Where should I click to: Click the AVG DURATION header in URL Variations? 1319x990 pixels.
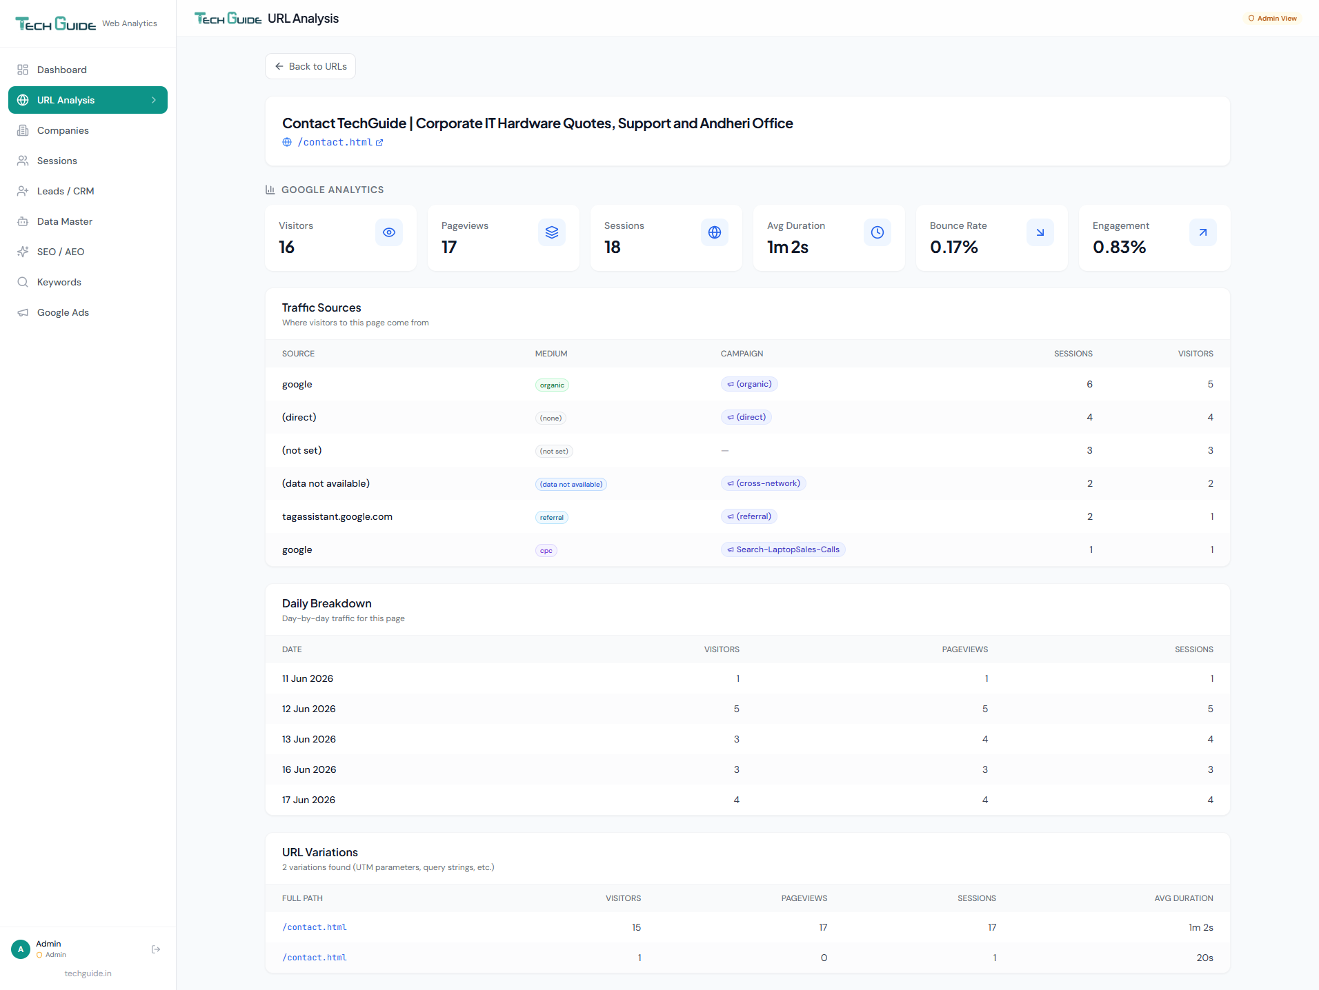(x=1184, y=898)
